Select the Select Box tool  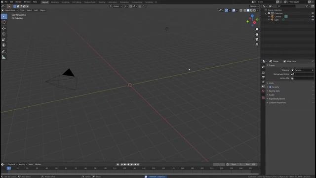point(4,16)
